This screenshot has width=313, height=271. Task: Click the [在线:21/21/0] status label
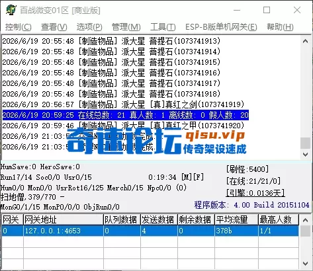click(x=253, y=181)
